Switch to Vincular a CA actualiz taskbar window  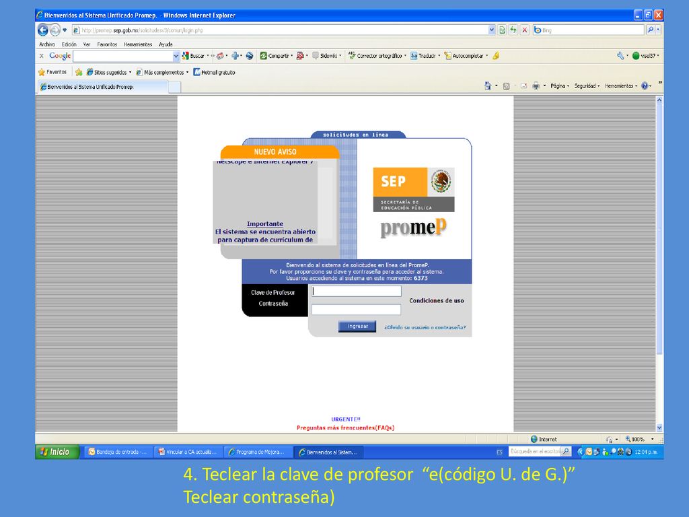(188, 452)
